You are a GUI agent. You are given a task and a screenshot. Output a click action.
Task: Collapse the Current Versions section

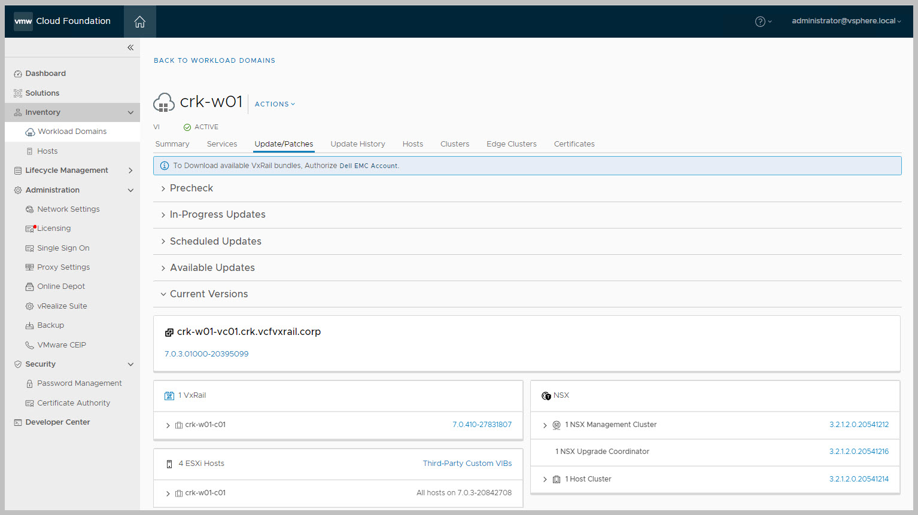click(x=163, y=294)
